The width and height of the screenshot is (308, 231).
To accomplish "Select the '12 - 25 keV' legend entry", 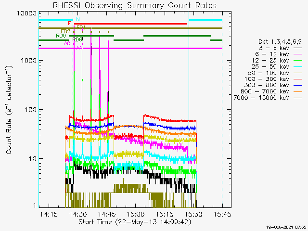I will pos(270,60).
